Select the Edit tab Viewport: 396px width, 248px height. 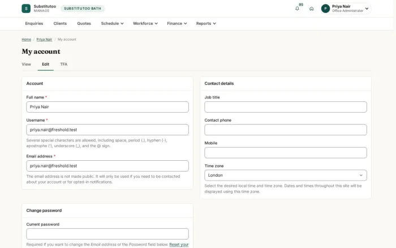[45, 64]
